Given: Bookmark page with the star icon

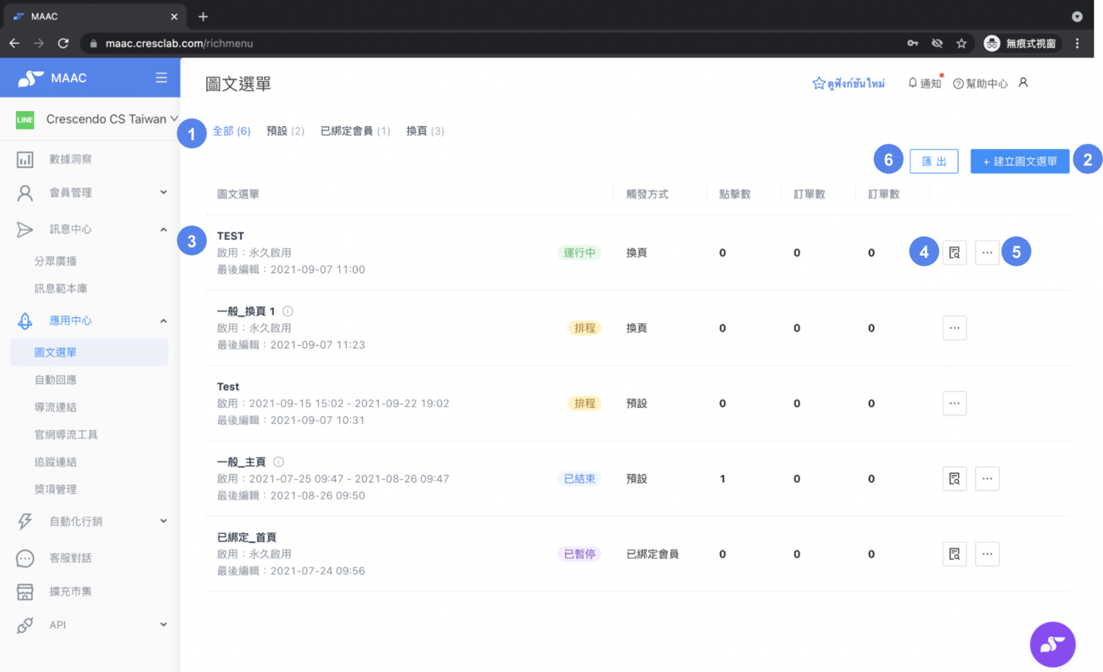Looking at the screenshot, I should point(961,43).
